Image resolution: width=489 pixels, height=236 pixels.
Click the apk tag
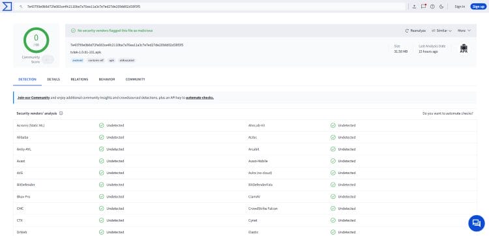[111, 60]
